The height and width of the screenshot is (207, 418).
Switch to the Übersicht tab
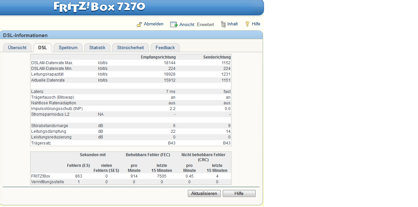(x=17, y=47)
